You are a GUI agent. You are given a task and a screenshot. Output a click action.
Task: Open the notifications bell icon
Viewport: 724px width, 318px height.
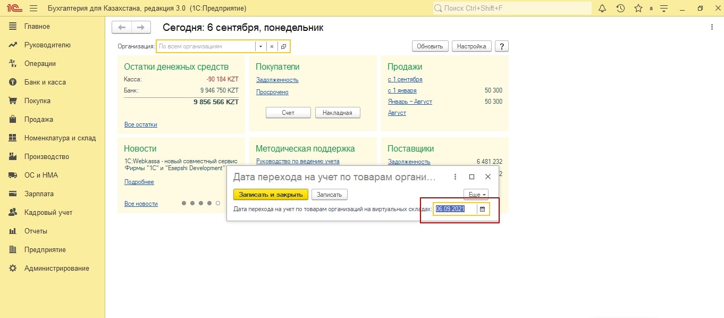point(602,9)
